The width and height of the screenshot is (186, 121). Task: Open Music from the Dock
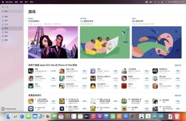[x=93, y=116]
